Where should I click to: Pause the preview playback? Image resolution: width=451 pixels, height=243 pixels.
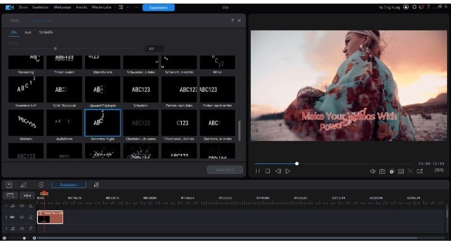pos(258,171)
